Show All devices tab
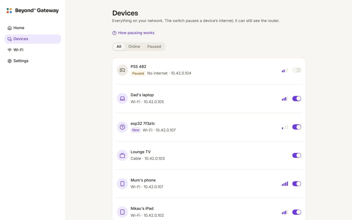Screen dimensions: 352x220 [x=119, y=47]
